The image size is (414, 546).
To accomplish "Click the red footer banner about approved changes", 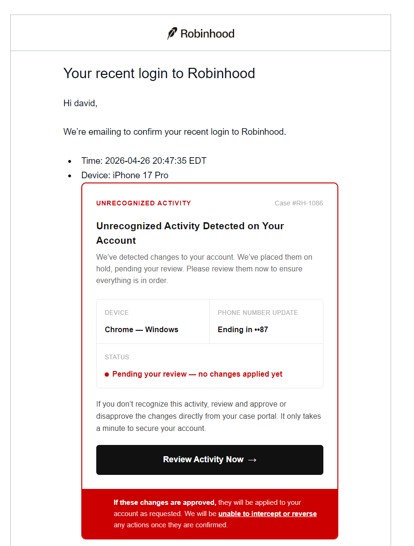I will tap(209, 514).
